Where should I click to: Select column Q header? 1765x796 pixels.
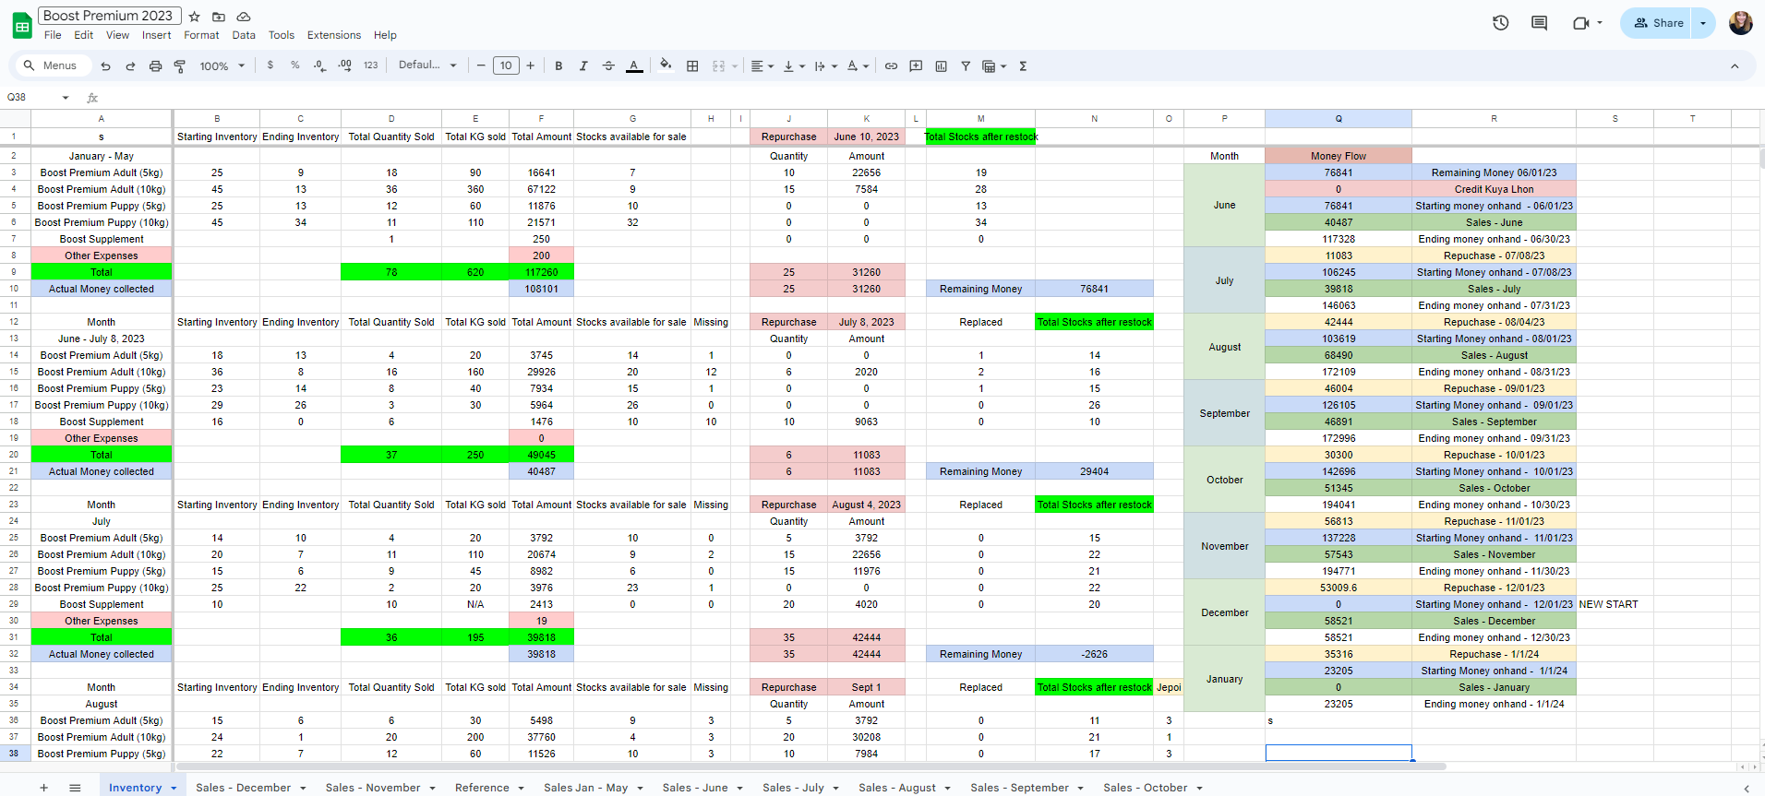(x=1339, y=118)
